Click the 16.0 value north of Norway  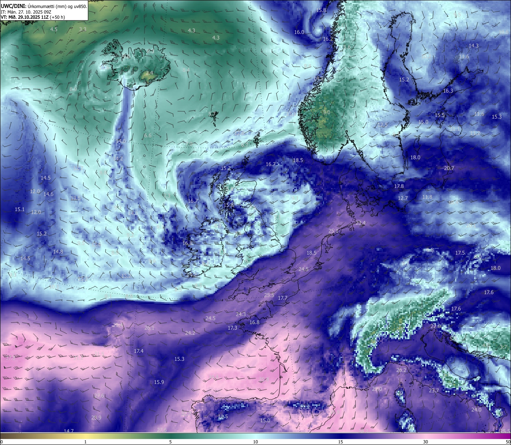pos(299,32)
